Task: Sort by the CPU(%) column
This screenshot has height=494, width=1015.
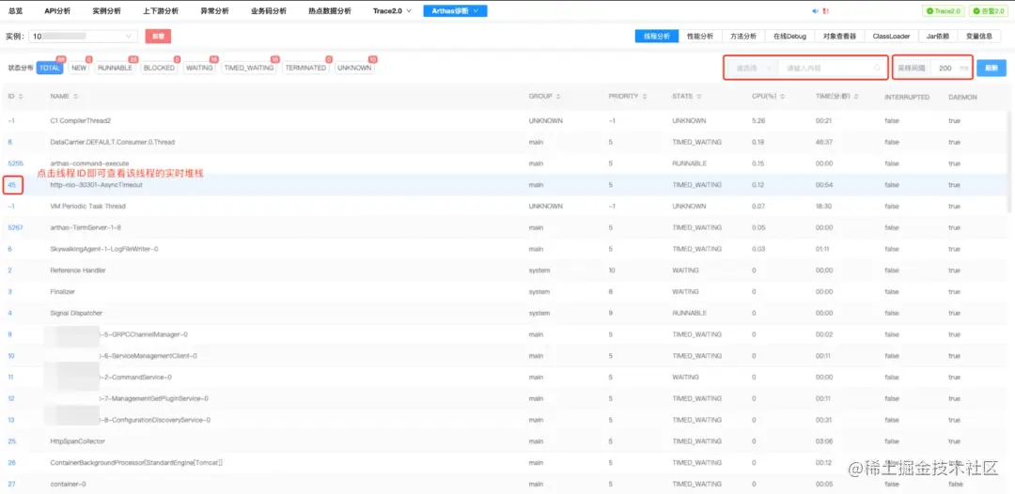Action: pyautogui.click(x=781, y=97)
